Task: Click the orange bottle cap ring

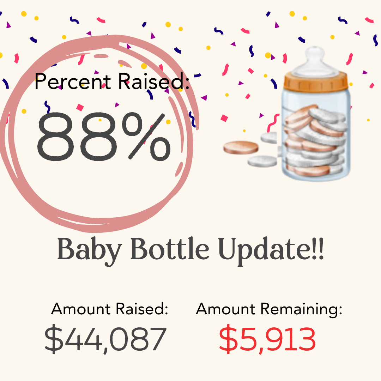Action: coord(316,81)
